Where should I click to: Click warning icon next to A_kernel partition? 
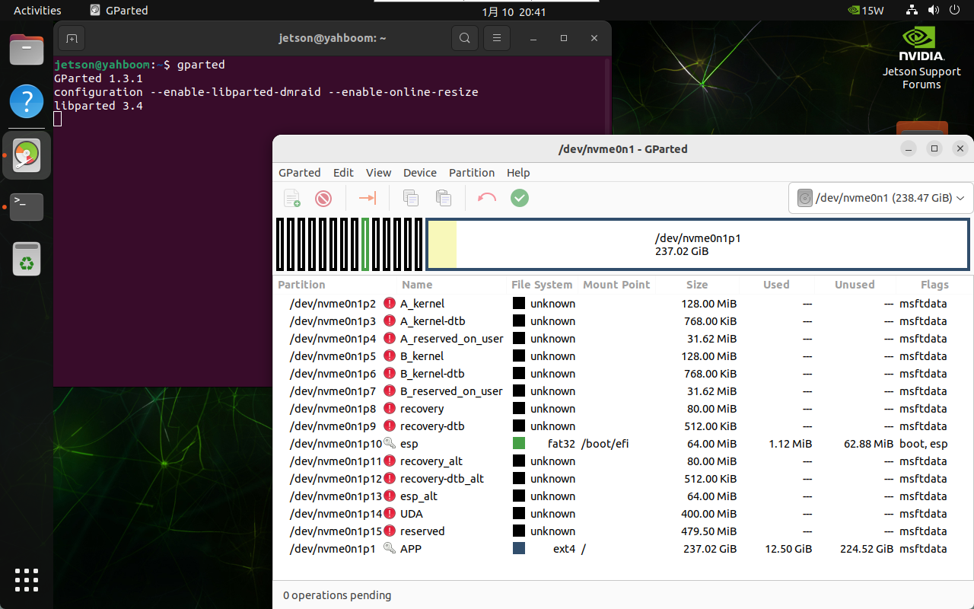tap(390, 304)
